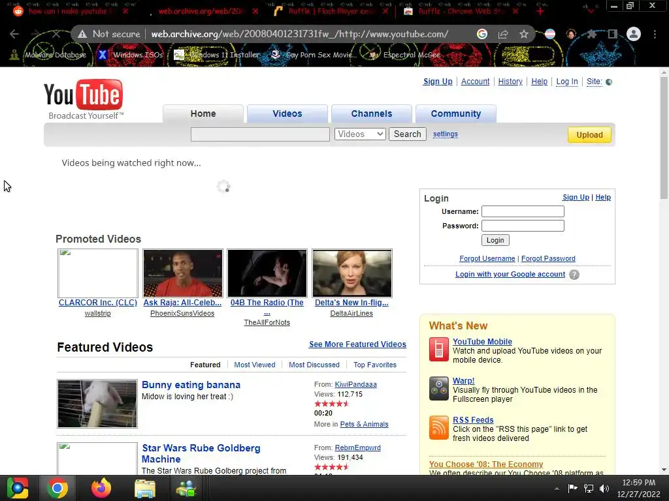The image size is (669, 501).
Task: Open the Start button on taskbar
Action: pyautogui.click(x=18, y=488)
